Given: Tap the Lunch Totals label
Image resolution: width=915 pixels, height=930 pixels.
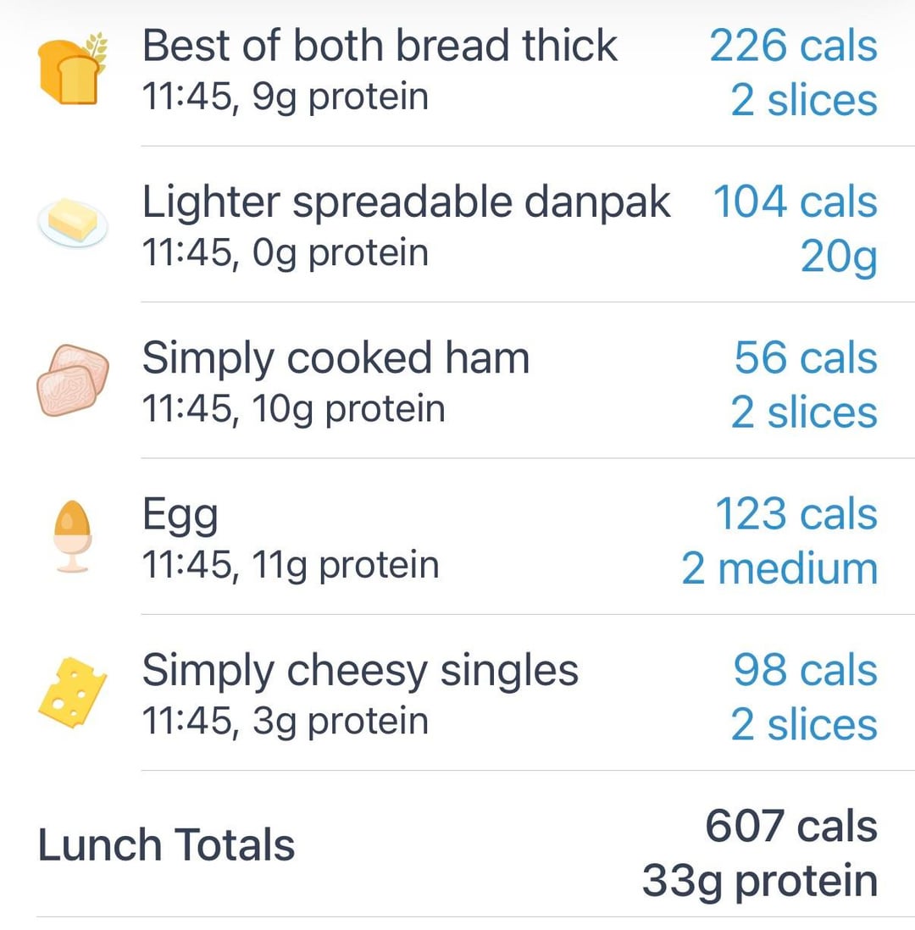Looking at the screenshot, I should [166, 845].
